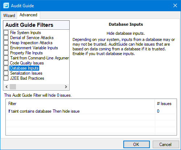
Task: Select the Environment Variable Inputs label
Action: 34,48
